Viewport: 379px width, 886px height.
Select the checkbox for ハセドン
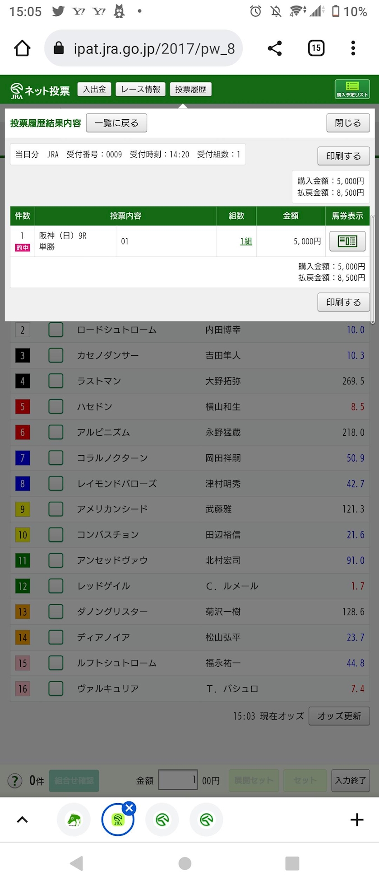[56, 406]
